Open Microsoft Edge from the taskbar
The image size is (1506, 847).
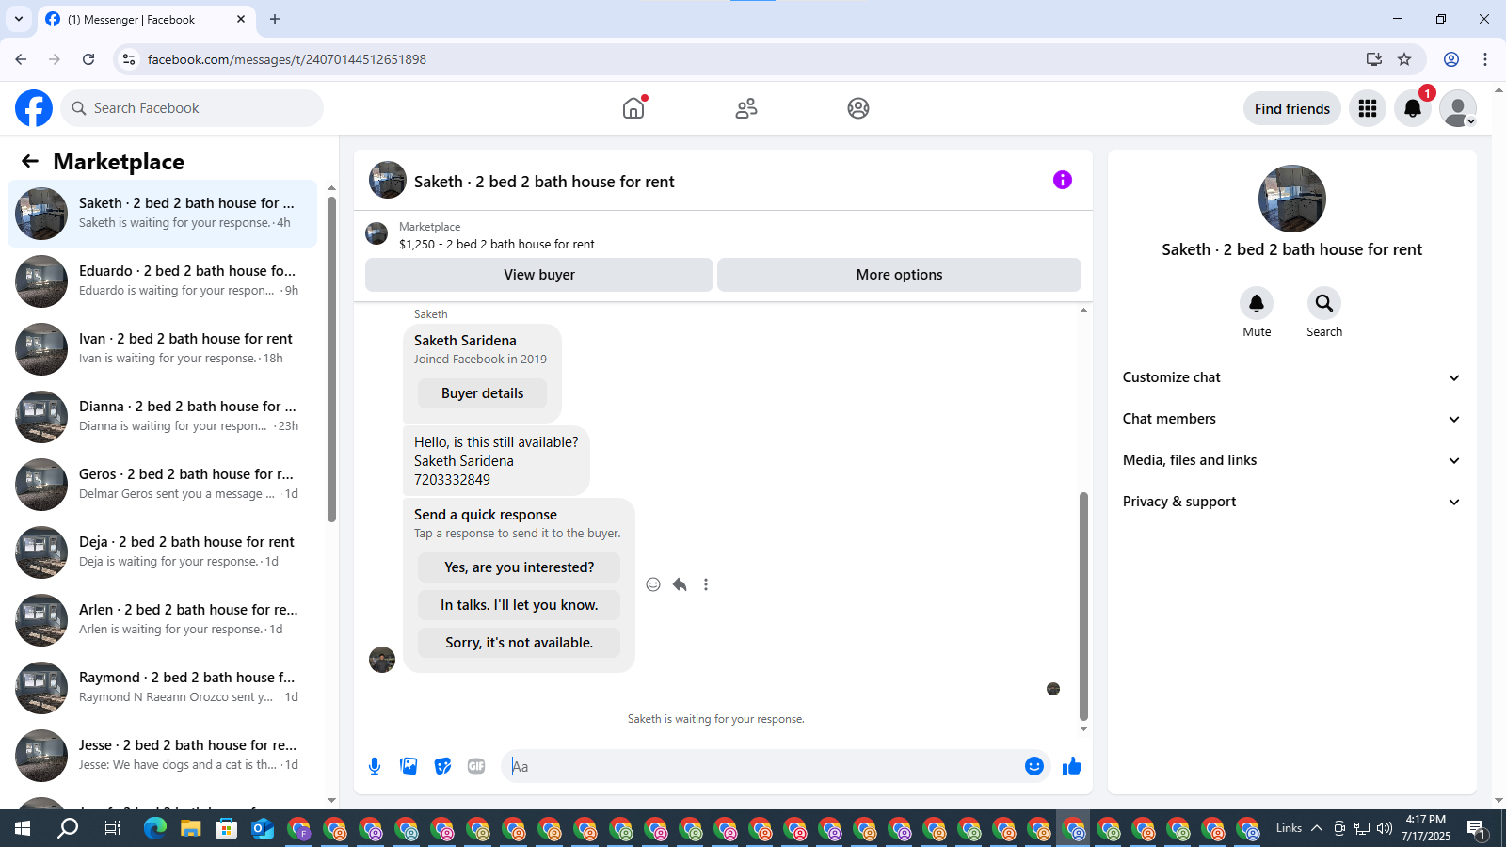(155, 828)
